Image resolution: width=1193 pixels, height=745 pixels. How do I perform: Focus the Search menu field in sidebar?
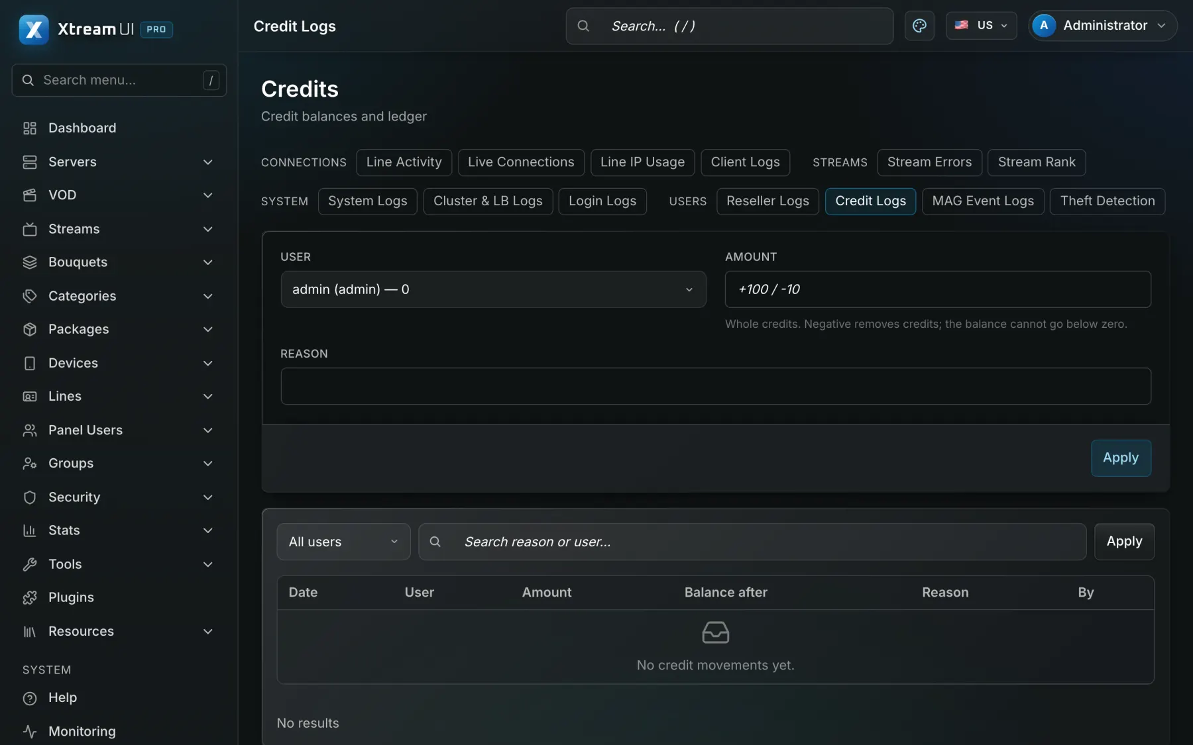coord(119,80)
